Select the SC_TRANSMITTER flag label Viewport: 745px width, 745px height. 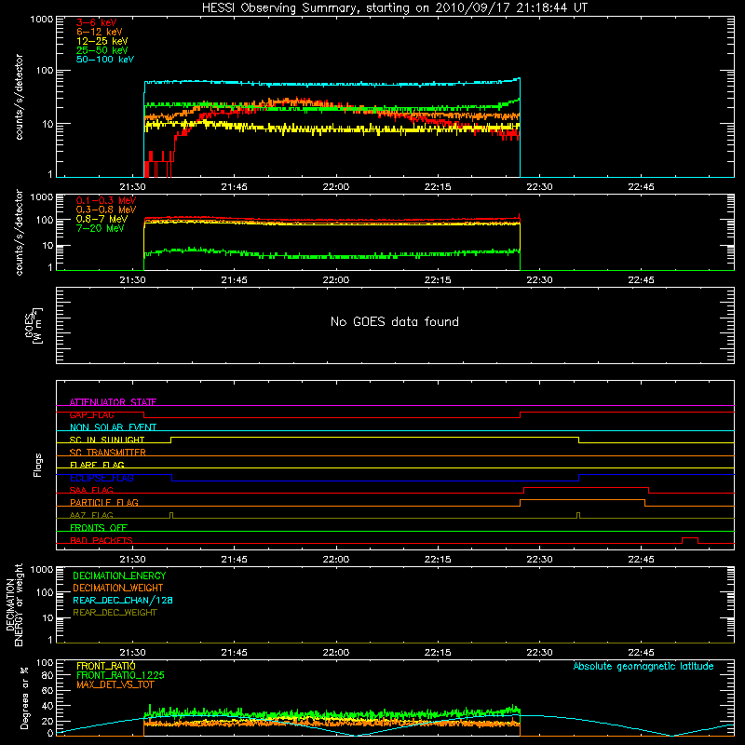[x=108, y=453]
